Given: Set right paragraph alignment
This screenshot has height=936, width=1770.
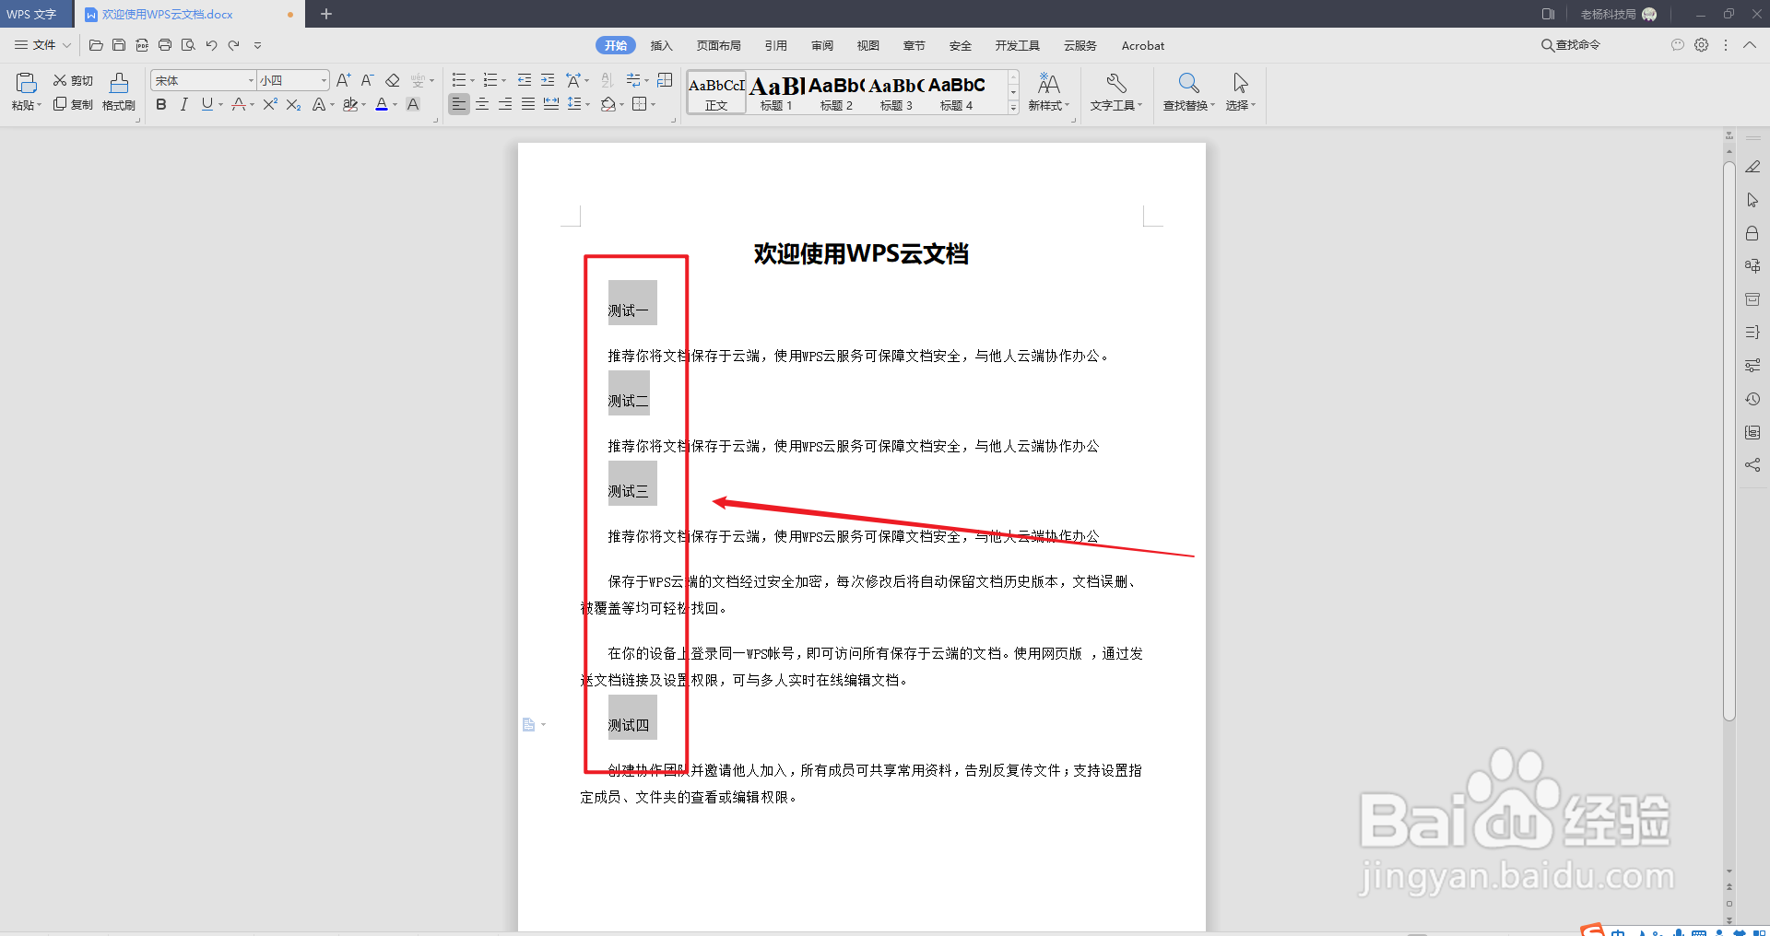Looking at the screenshot, I should coord(505,105).
